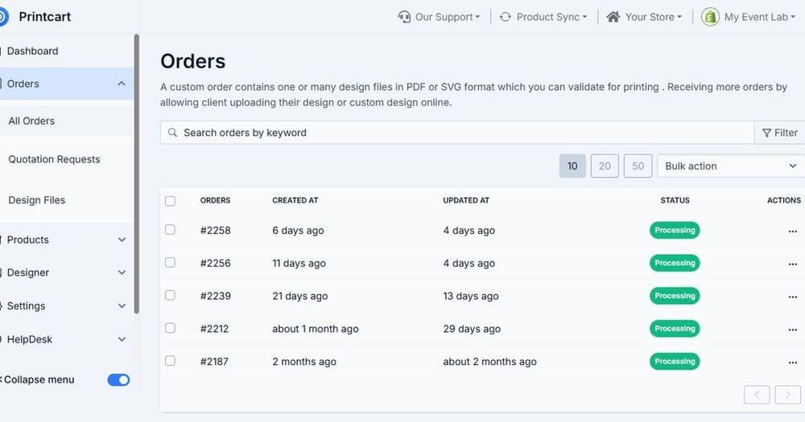Click the Search orders by keyword field
The width and height of the screenshot is (805, 422).
click(x=457, y=133)
